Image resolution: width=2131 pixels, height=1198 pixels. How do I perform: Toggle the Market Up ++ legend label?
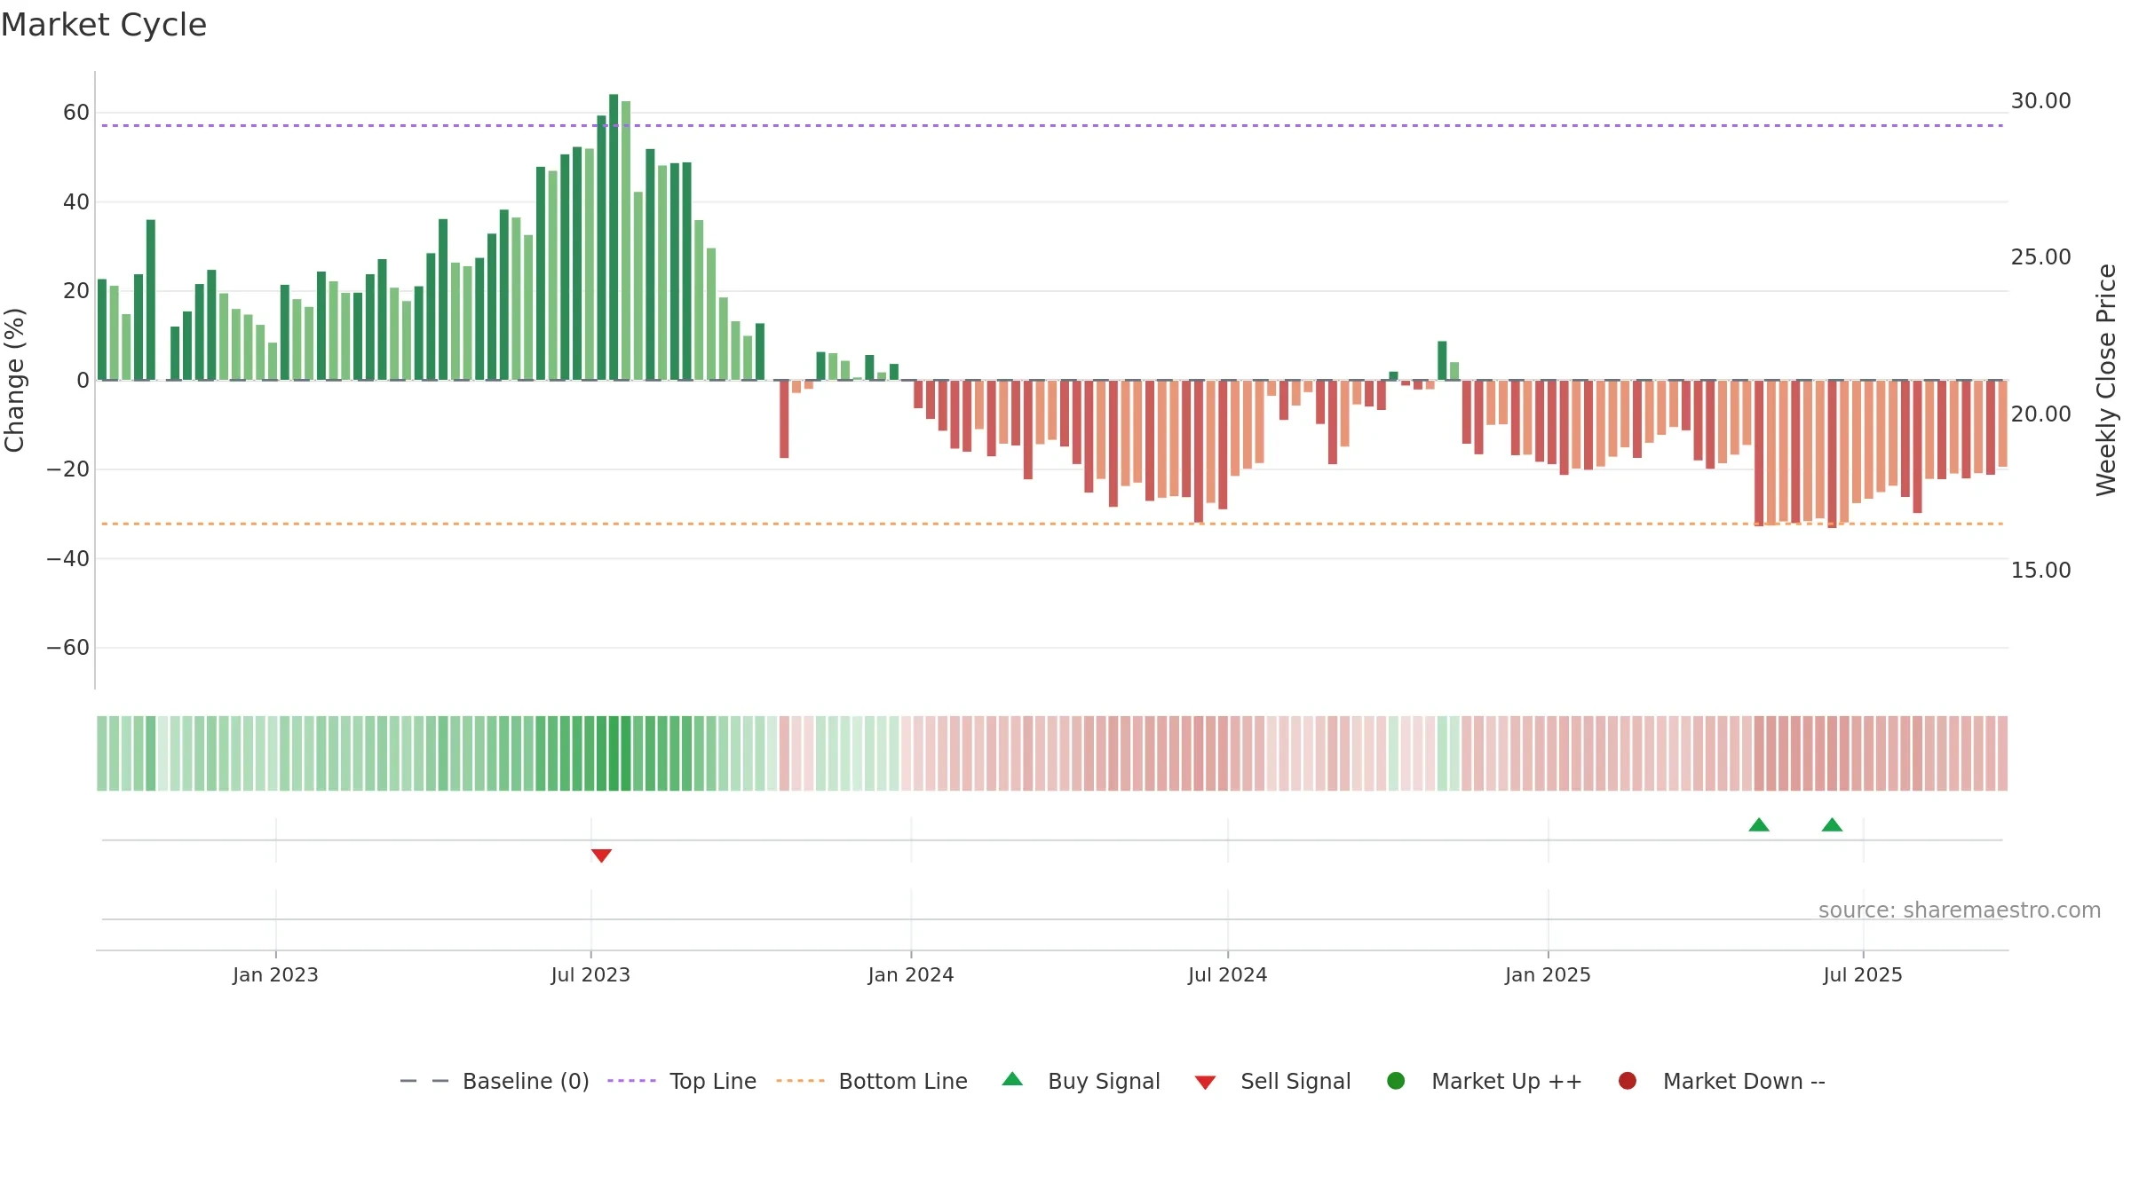pyautogui.click(x=1507, y=1081)
